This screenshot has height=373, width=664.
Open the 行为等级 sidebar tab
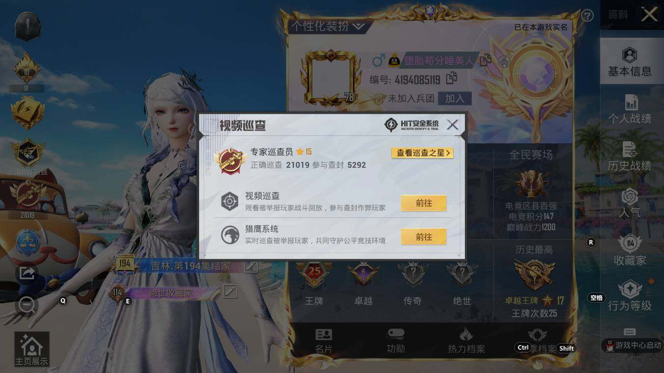[x=630, y=295]
